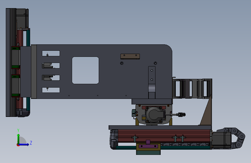Select the stepper motor at the lower rail's right end
The height and width of the screenshot is (163, 251).
tap(221, 140)
